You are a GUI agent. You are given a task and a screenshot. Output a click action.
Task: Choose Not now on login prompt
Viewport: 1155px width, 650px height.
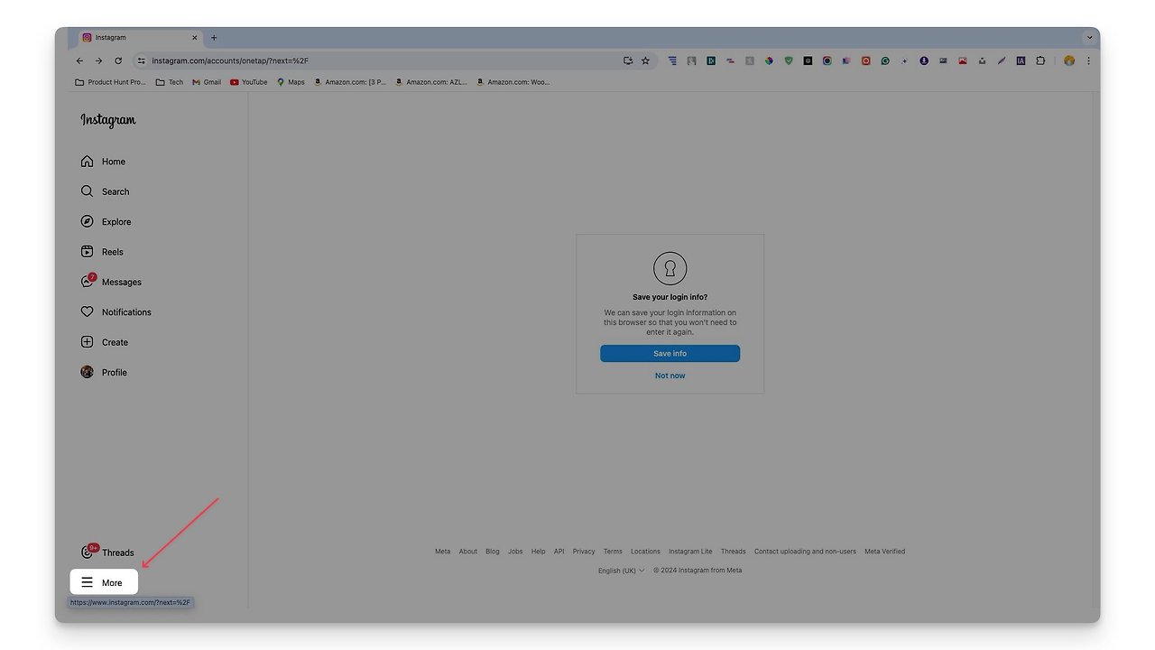(670, 376)
